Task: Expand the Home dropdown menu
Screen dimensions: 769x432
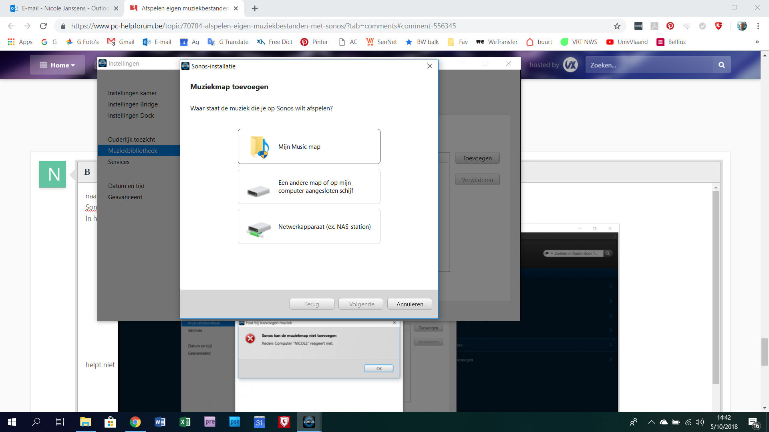Action: [57, 65]
